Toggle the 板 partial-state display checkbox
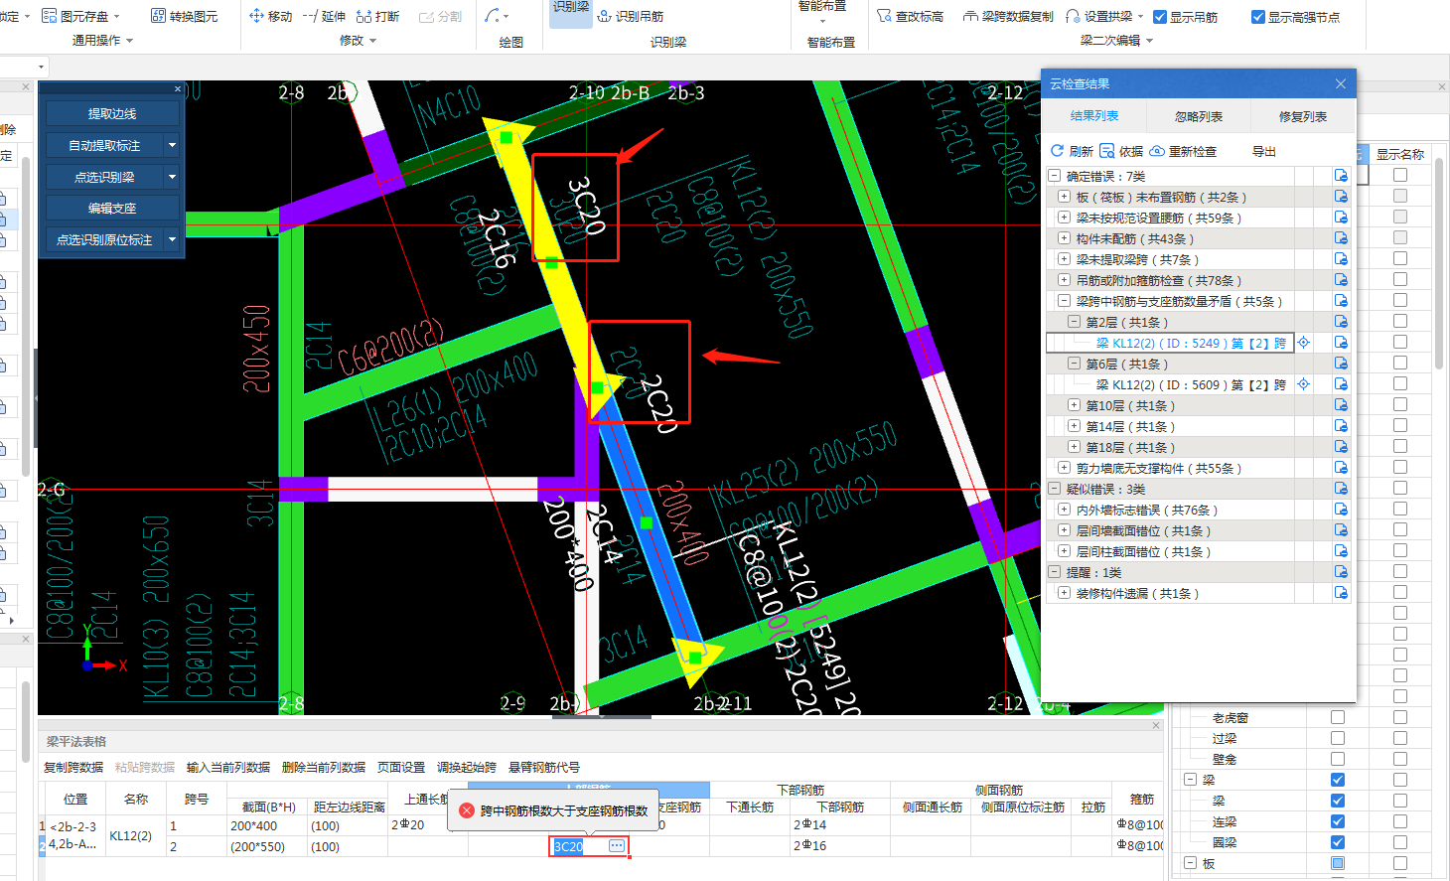Screen dimensions: 1450x881 tap(1338, 863)
